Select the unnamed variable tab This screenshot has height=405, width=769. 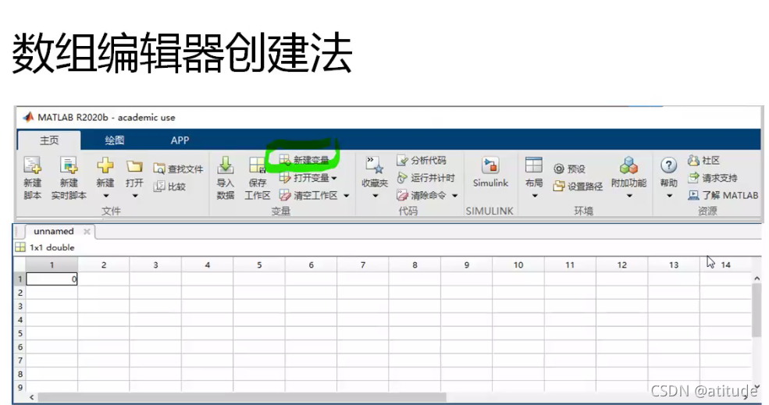coord(53,231)
